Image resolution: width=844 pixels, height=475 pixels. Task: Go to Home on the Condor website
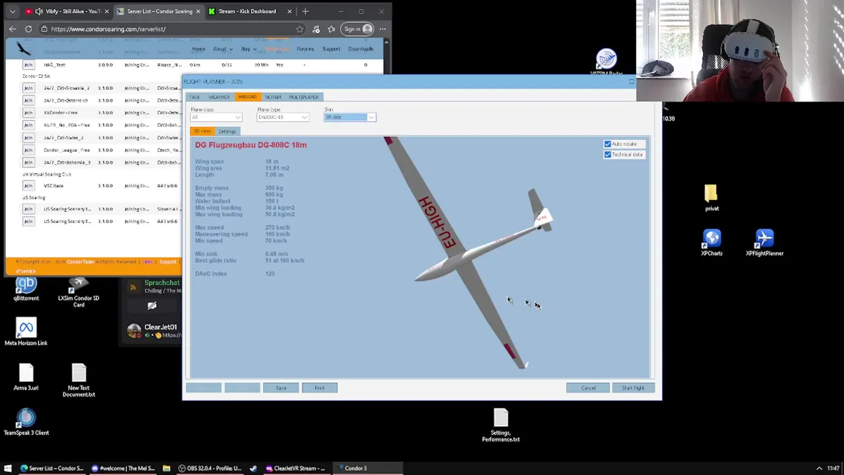(198, 49)
